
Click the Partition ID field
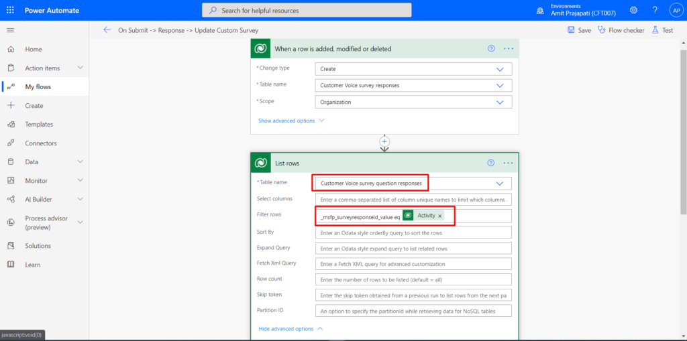tap(413, 311)
